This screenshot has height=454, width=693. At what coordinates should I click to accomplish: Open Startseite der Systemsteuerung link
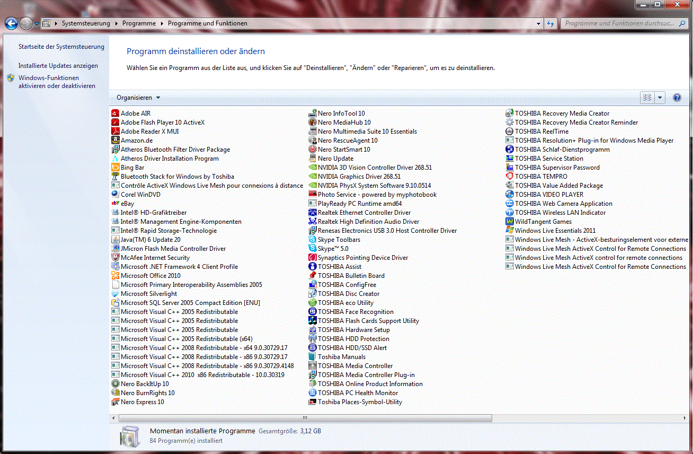(x=61, y=47)
